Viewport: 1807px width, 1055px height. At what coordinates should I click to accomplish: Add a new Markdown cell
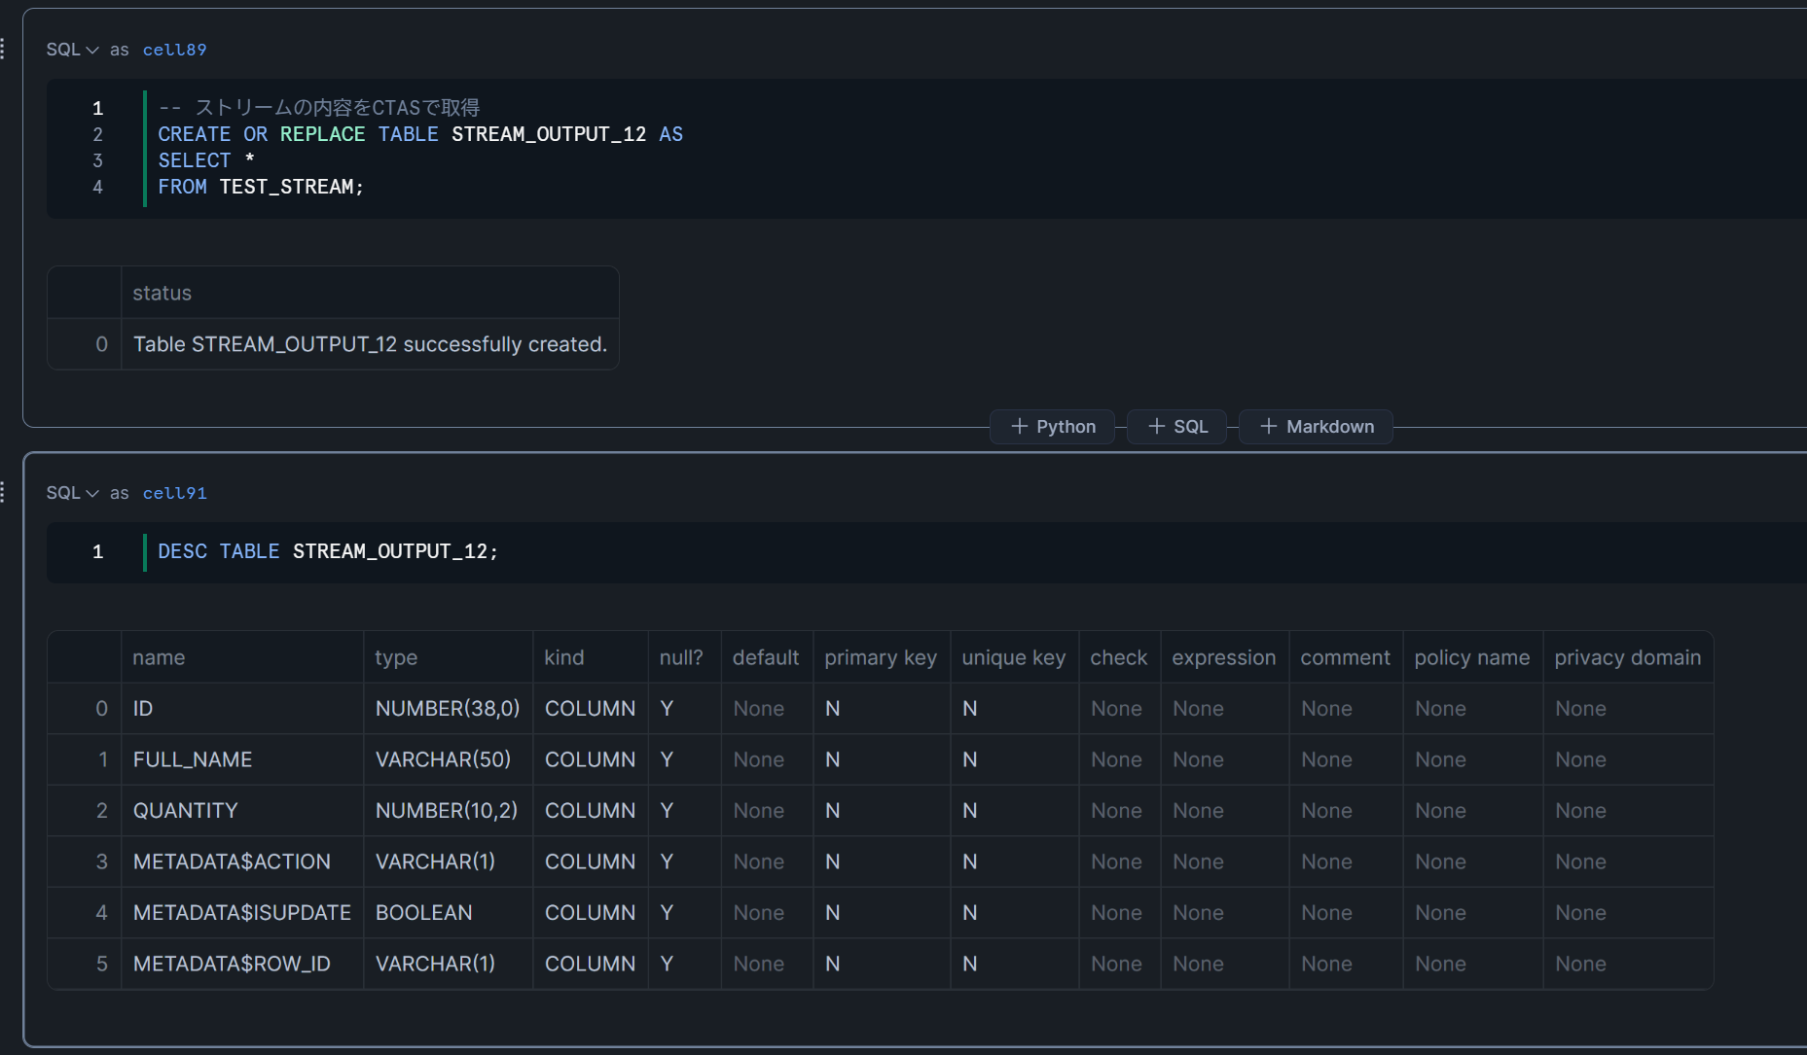pos(1317,427)
